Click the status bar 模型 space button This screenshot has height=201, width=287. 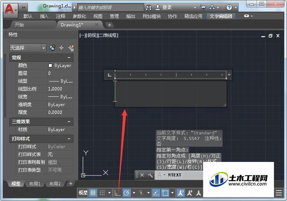coord(83,192)
